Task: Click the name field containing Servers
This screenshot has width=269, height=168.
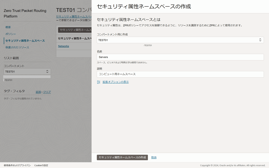Action: pyautogui.click(x=180, y=57)
